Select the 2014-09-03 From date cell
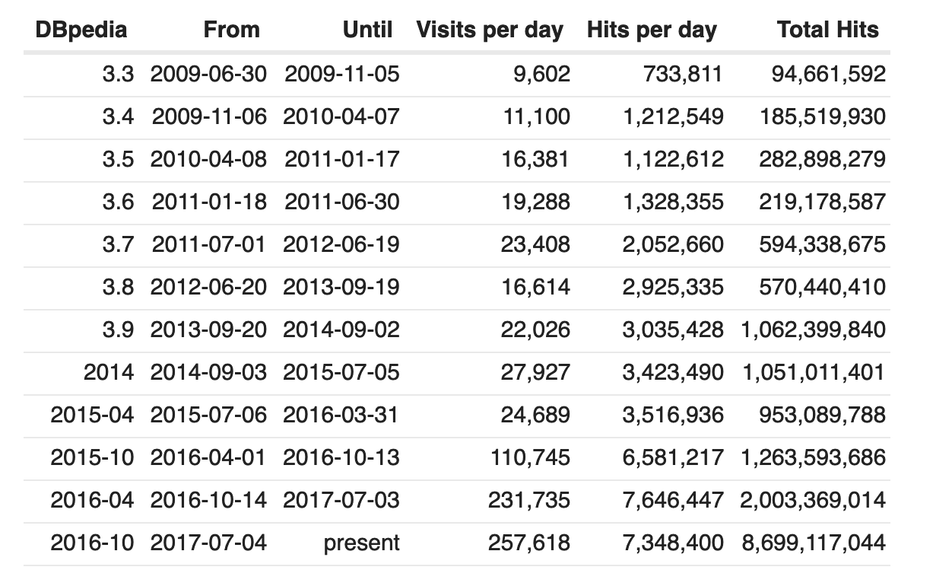Viewport: 952px width, 586px height. pos(209,372)
